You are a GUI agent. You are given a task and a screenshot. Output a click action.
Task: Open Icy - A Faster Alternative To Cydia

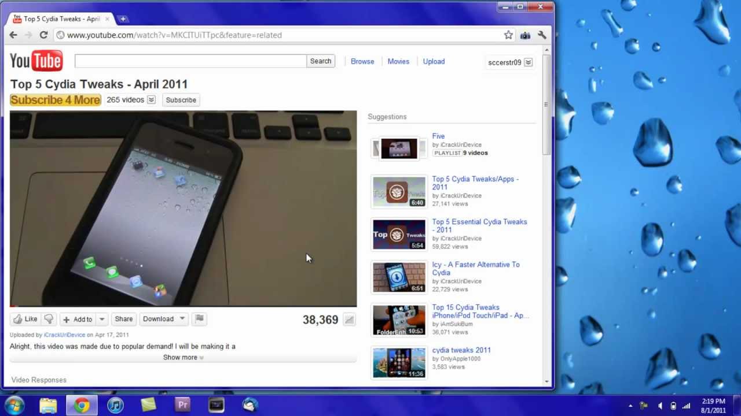(476, 269)
